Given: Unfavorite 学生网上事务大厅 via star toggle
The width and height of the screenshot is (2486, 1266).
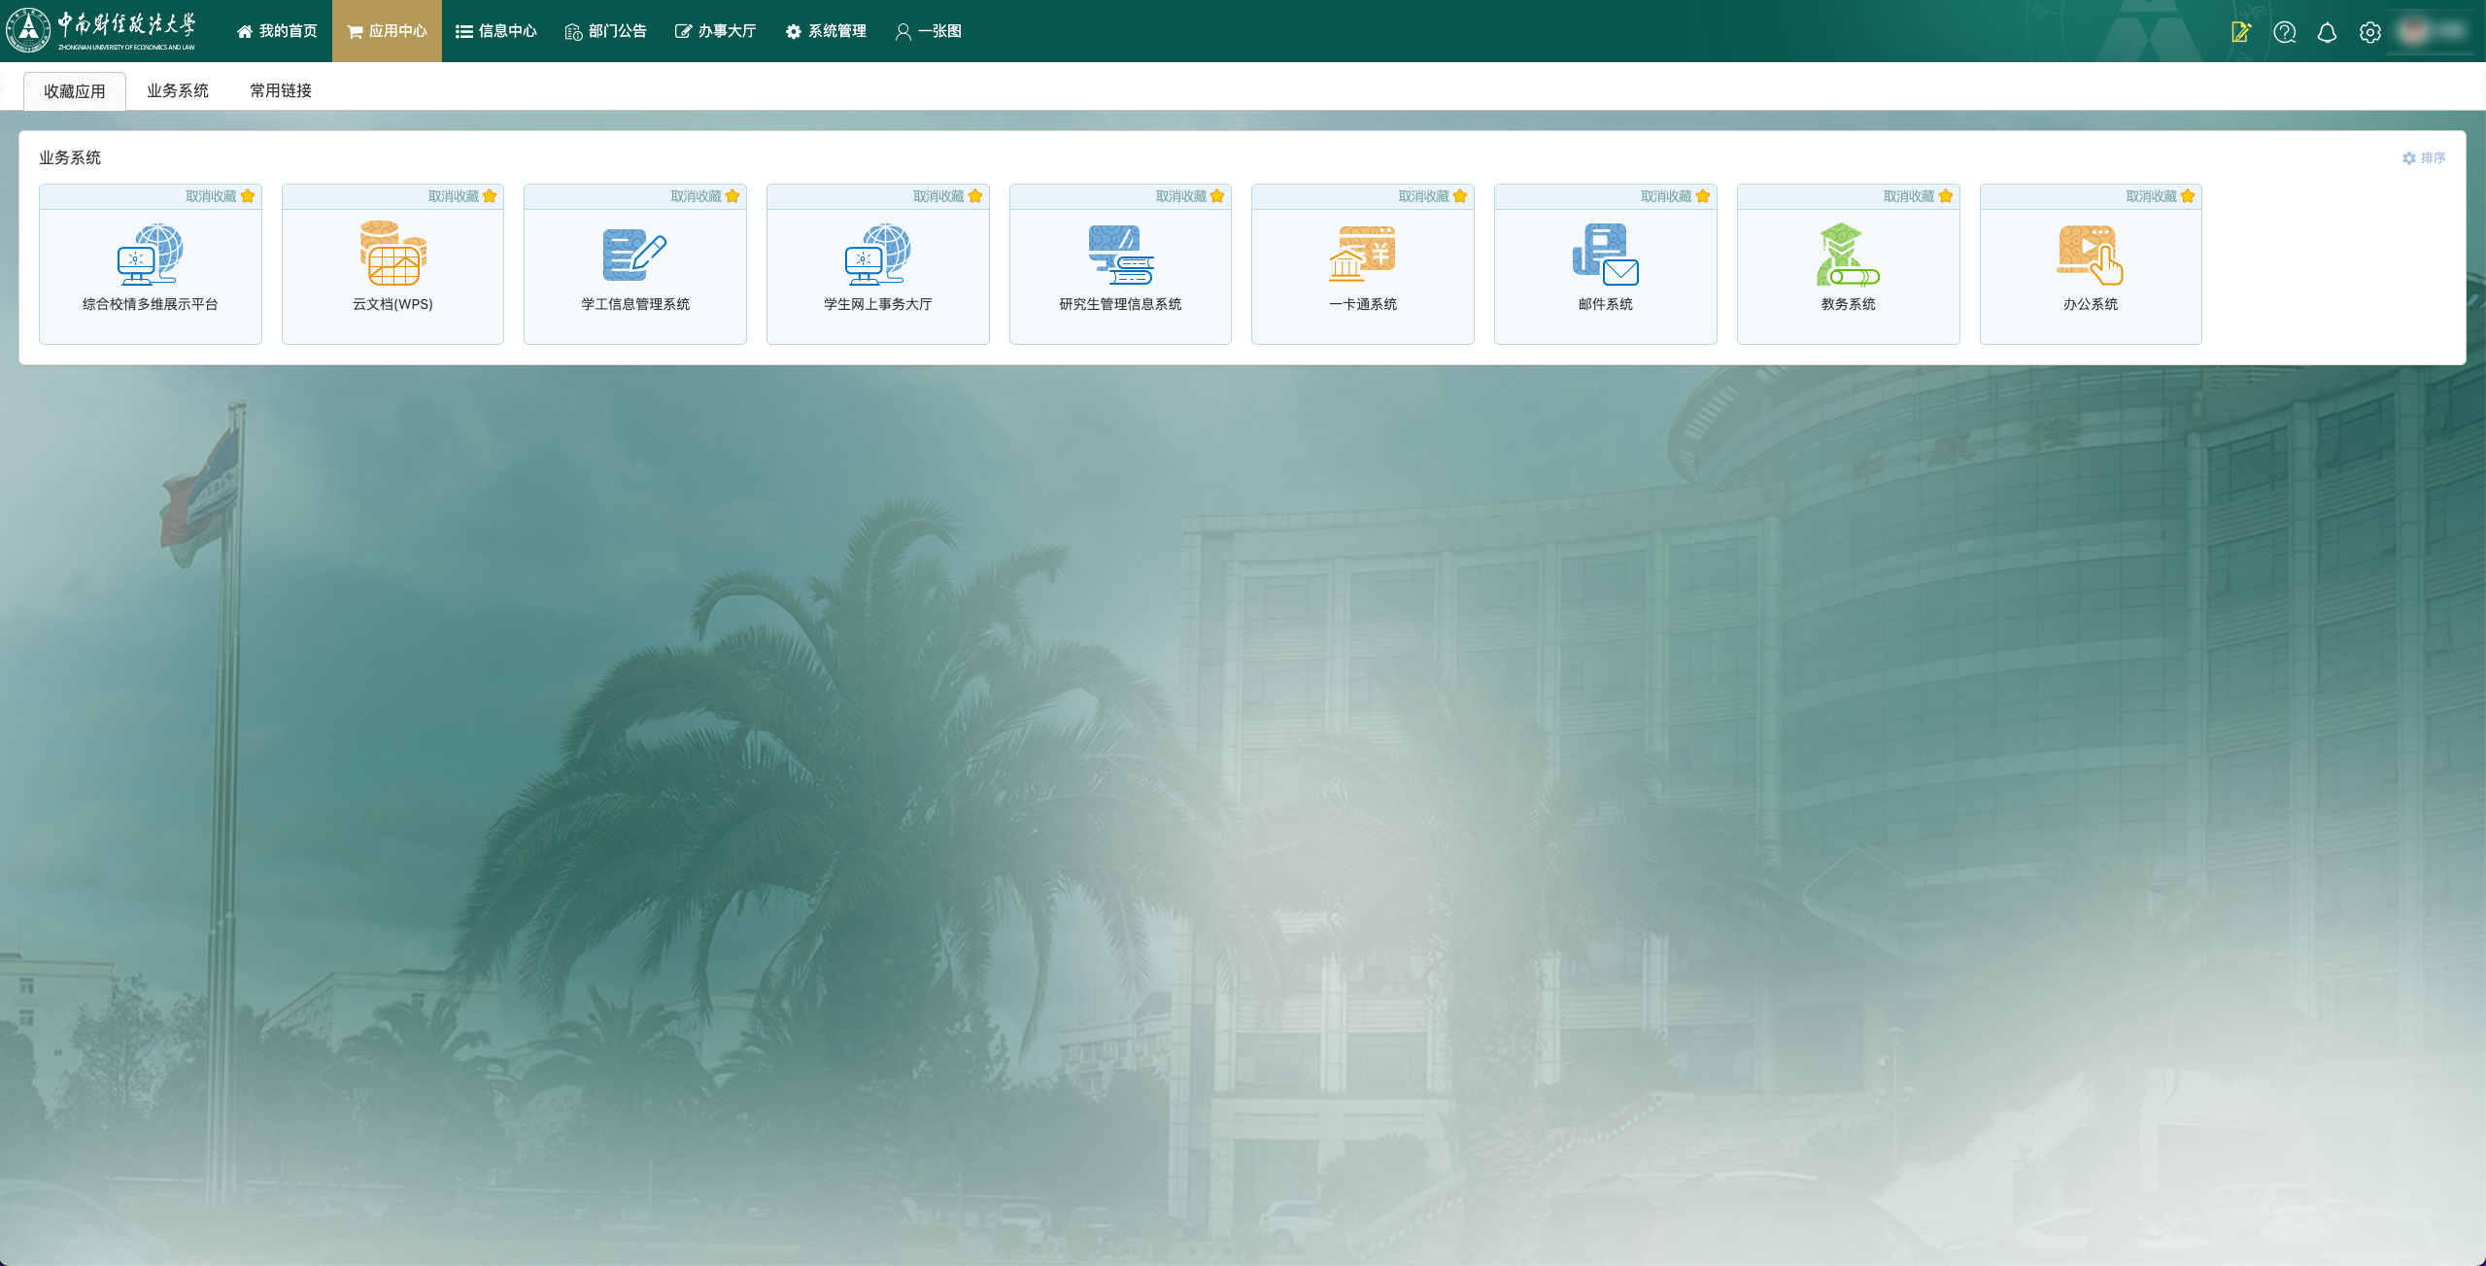Looking at the screenshot, I should (x=975, y=196).
